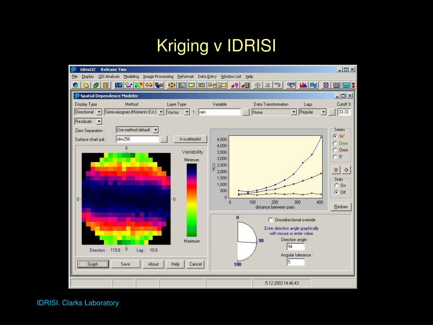Click the rainbow color ramp icon

click(x=139, y=85)
